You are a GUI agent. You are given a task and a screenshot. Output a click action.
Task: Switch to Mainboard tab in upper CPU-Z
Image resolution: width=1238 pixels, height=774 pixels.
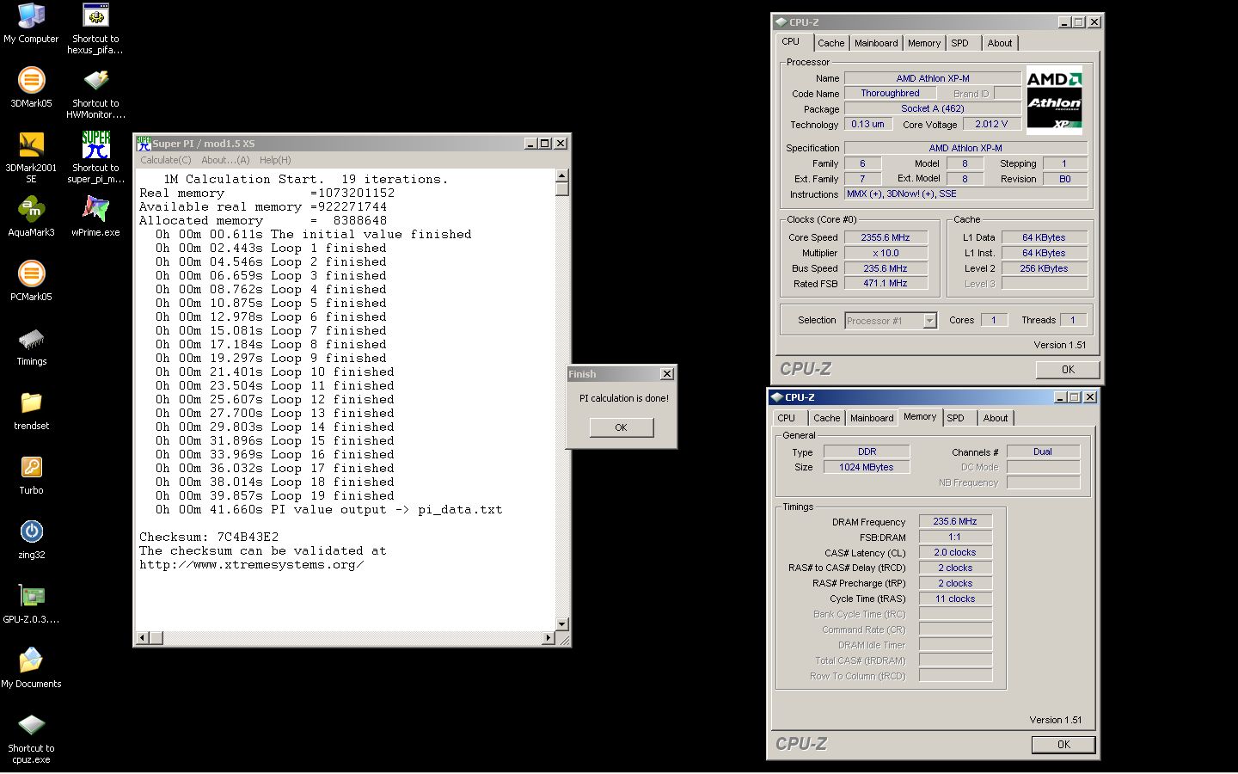tap(876, 43)
